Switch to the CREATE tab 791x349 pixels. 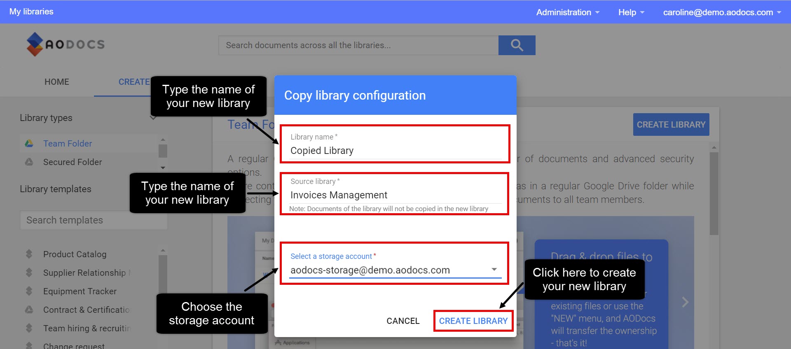click(134, 81)
